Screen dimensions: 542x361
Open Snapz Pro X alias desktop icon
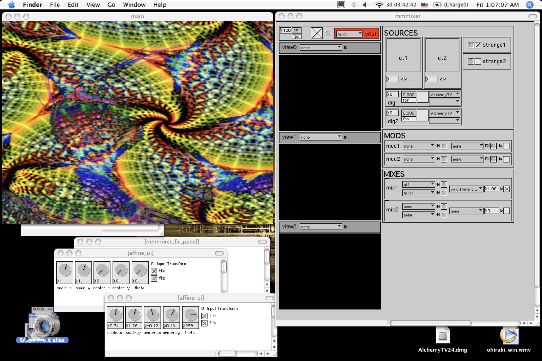42,324
